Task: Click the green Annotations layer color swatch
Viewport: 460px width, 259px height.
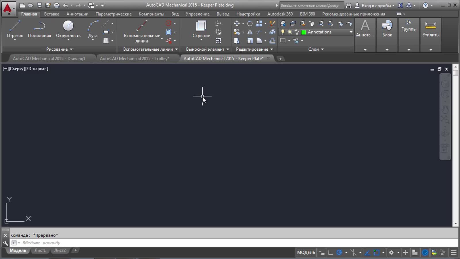Action: [x=304, y=32]
